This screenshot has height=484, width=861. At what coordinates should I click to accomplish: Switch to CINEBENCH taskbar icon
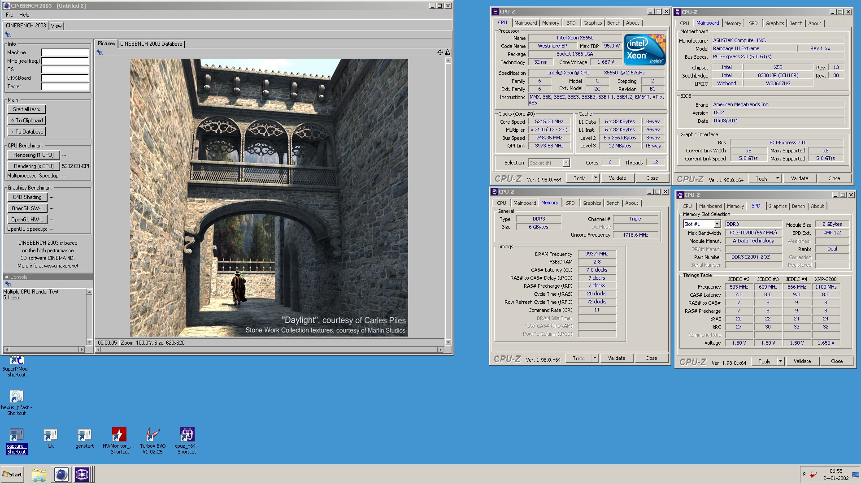(61, 475)
